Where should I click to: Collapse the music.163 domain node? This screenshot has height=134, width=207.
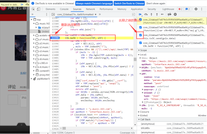(34, 23)
